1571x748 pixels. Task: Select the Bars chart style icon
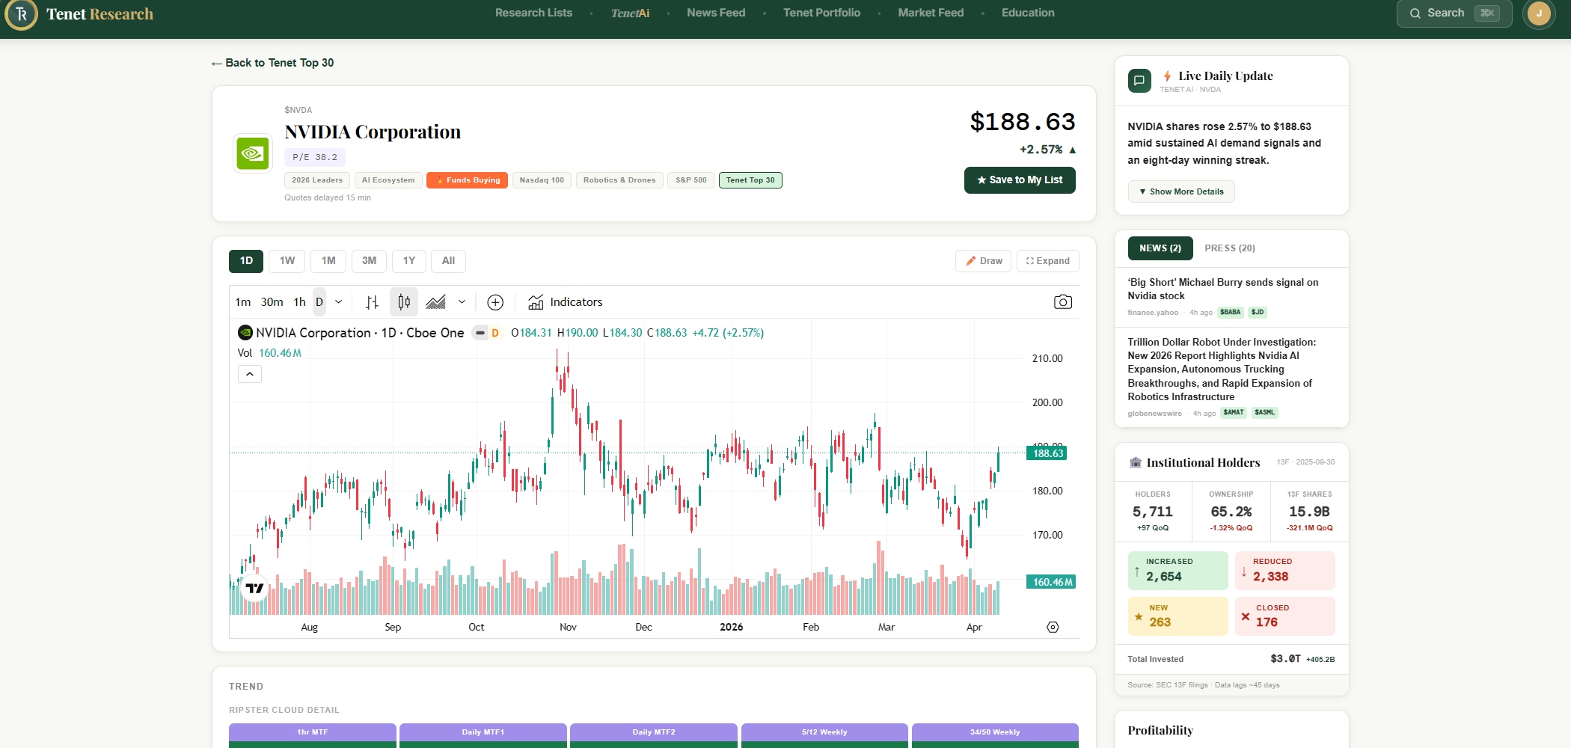click(x=372, y=302)
